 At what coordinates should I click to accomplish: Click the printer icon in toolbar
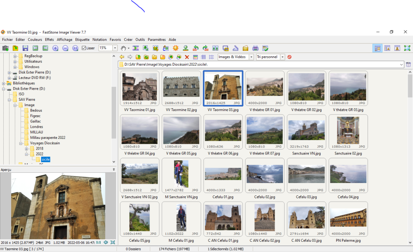[255, 48]
